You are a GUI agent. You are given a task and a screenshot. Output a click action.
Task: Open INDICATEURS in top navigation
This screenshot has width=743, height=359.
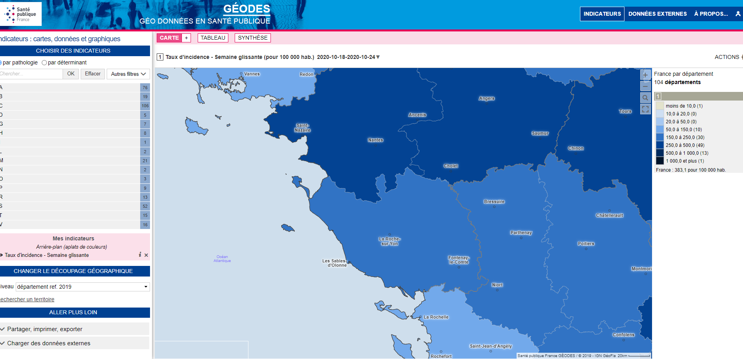602,14
